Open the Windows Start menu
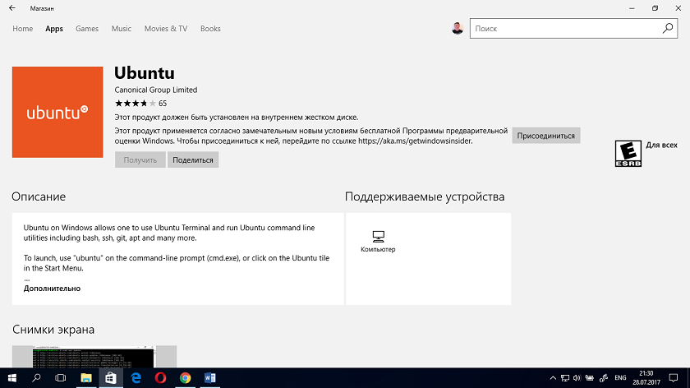This screenshot has height=388, width=690. pyautogui.click(x=11, y=378)
